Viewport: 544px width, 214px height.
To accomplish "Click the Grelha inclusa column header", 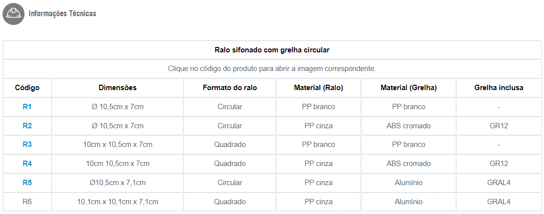I will click(x=498, y=88).
